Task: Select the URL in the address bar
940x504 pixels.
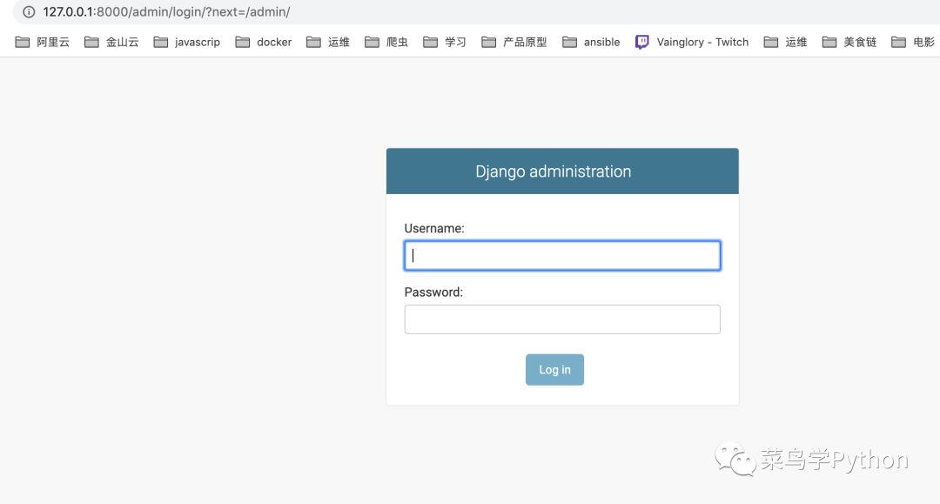Action: click(x=166, y=12)
